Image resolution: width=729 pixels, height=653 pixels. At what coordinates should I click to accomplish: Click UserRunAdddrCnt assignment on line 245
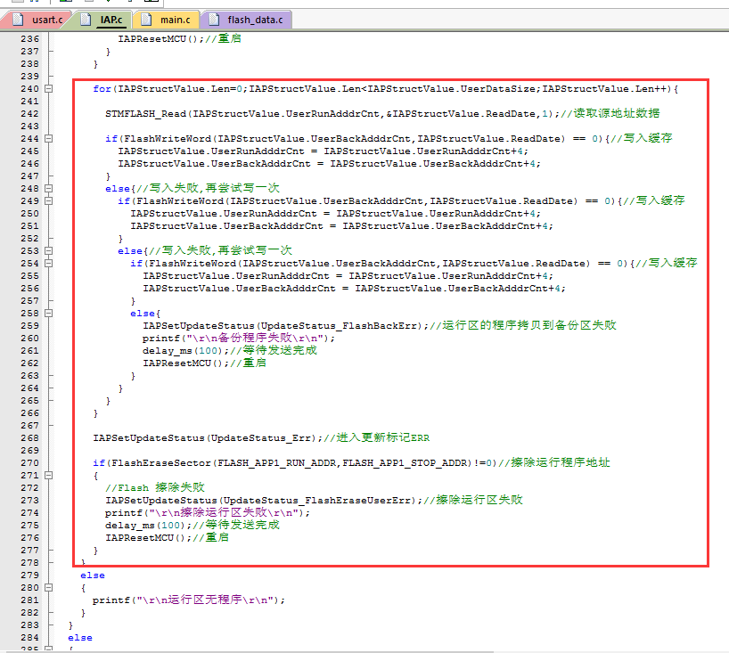324,151
